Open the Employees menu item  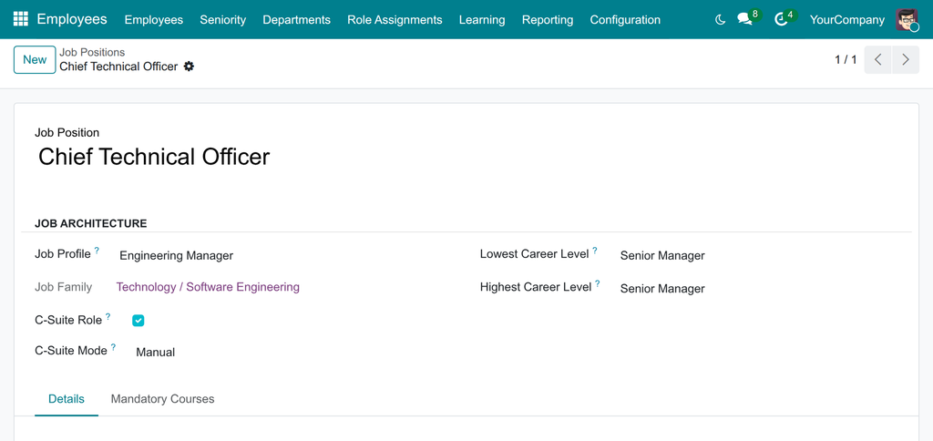pyautogui.click(x=153, y=20)
